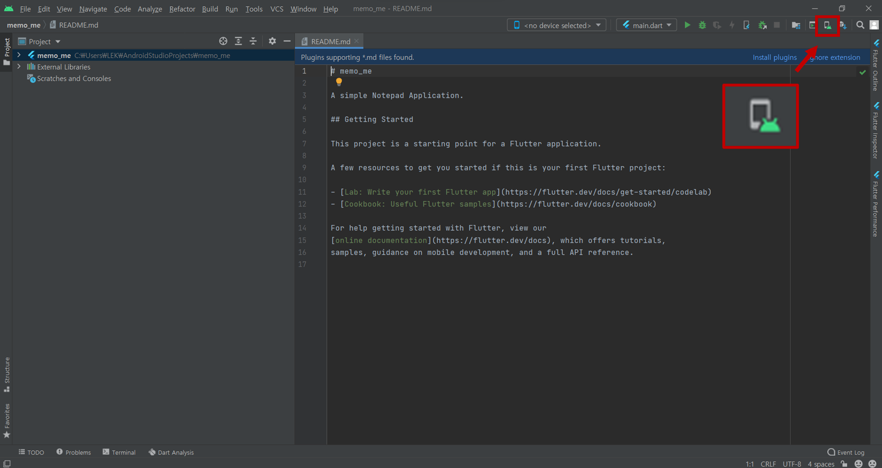Image resolution: width=882 pixels, height=468 pixels.
Task: Toggle the Flutter Outline side panel
Action: point(876,65)
